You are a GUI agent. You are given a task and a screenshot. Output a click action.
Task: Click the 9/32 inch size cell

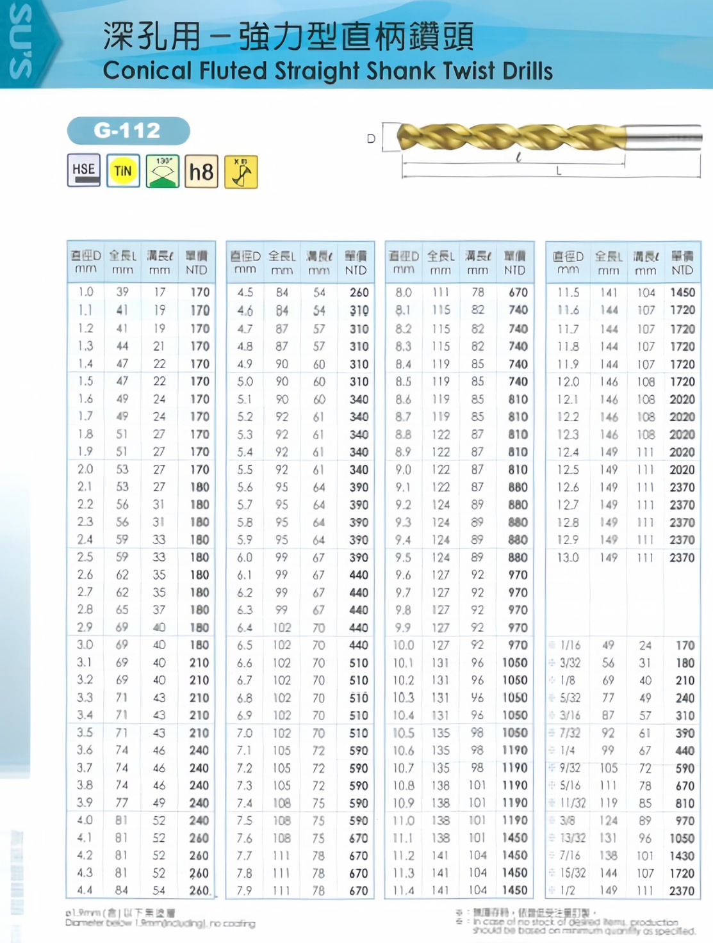click(570, 768)
